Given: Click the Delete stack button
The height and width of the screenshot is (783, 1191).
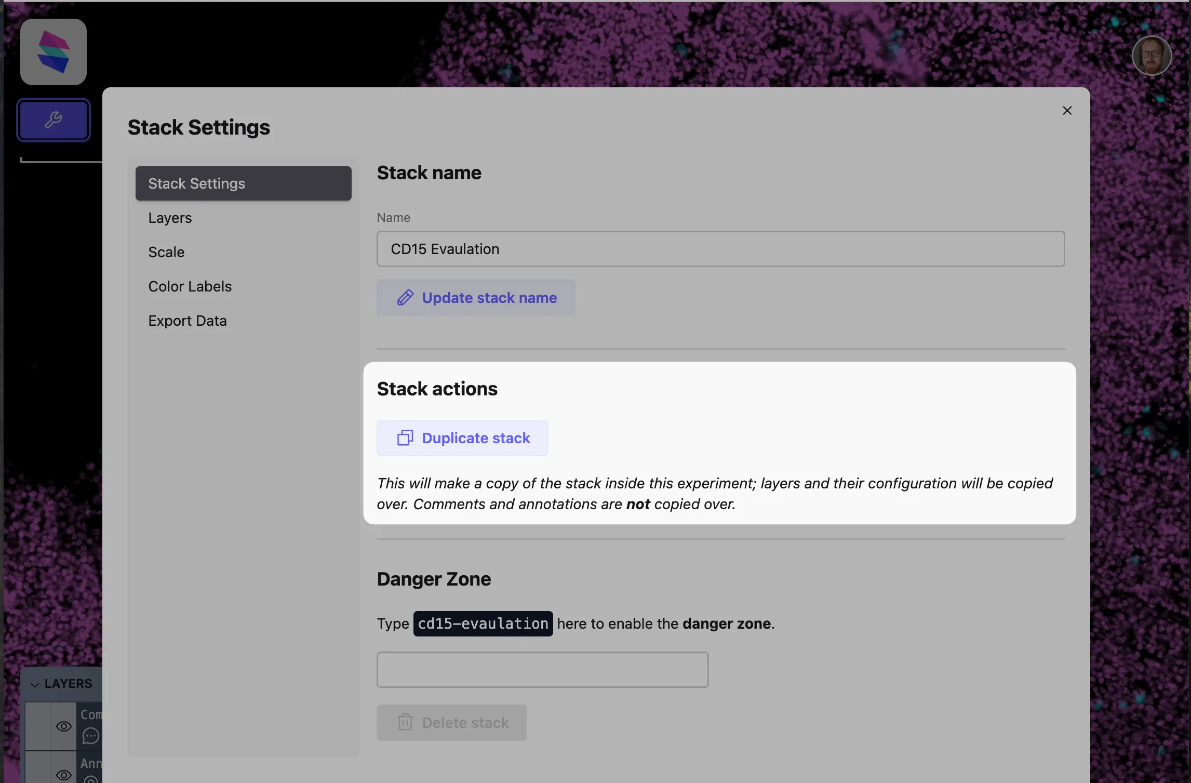Looking at the screenshot, I should point(451,723).
